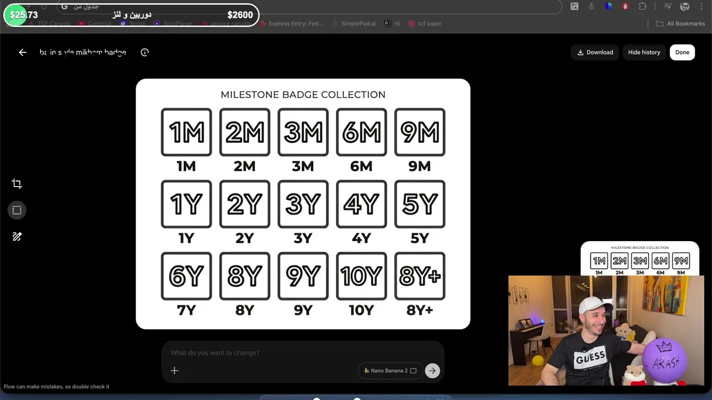Download the generated image
This screenshot has height=400, width=712.
coord(595,52)
